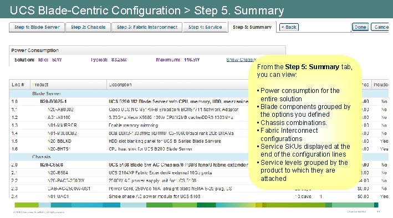Click the Power Consumption panel header
393x218 pixels.
[147, 50]
